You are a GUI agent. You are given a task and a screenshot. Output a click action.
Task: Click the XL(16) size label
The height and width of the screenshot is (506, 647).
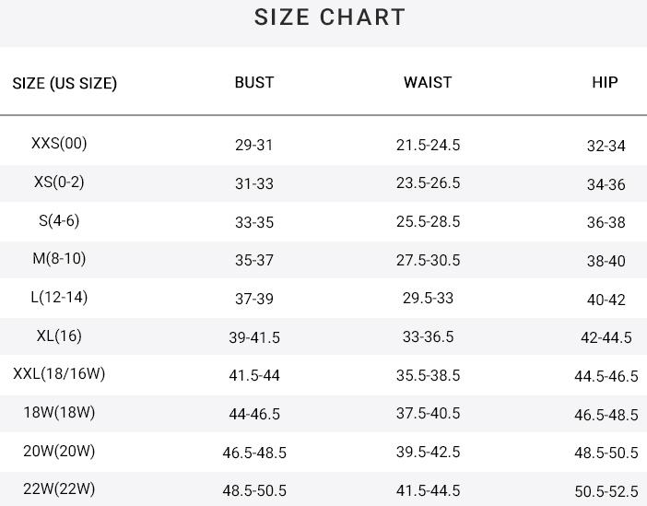point(59,335)
